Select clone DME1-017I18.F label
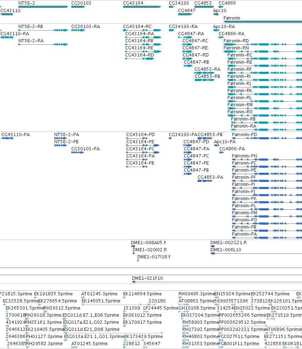The width and height of the screenshot is (302, 349). point(154,257)
